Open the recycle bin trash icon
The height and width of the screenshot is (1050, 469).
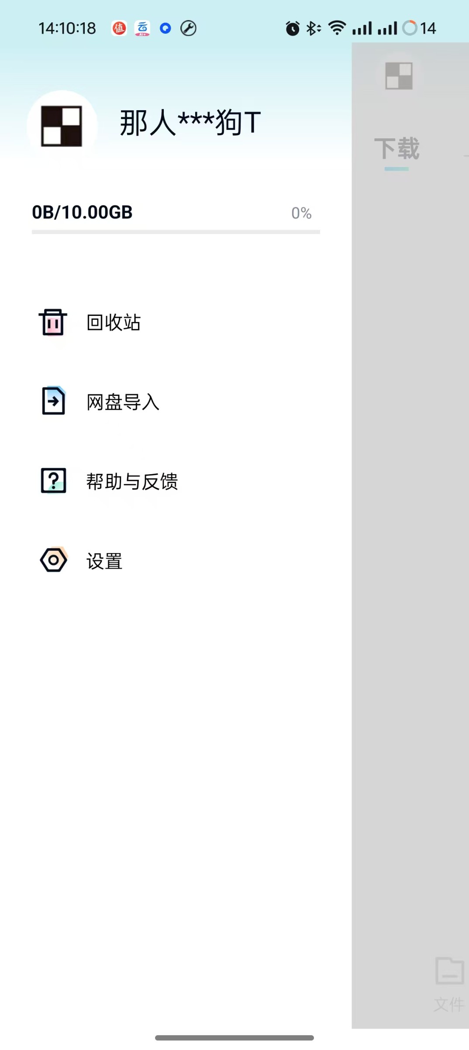point(53,322)
